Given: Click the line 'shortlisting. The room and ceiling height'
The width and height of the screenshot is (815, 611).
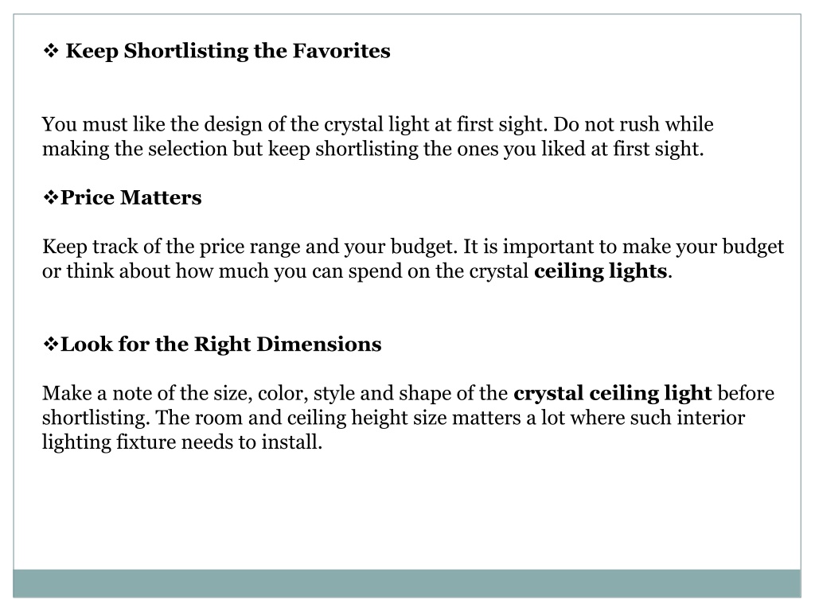Looking at the screenshot, I should point(393,418).
